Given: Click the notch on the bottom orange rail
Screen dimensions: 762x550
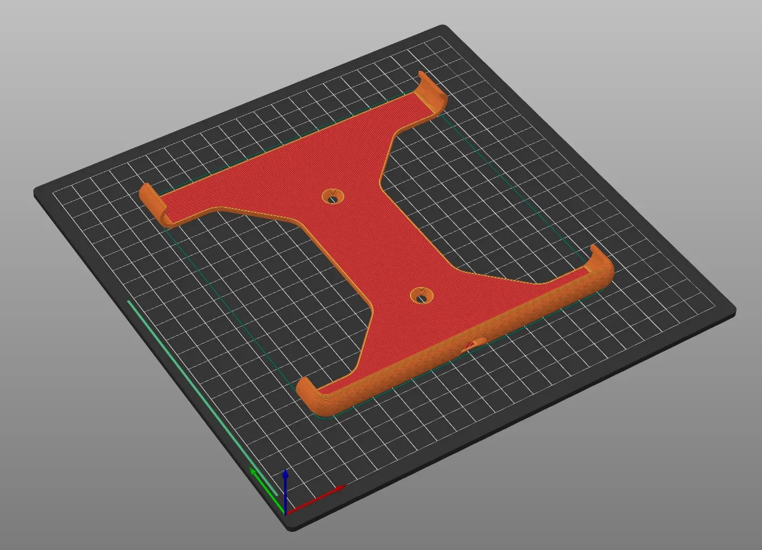Looking at the screenshot, I should [x=475, y=344].
